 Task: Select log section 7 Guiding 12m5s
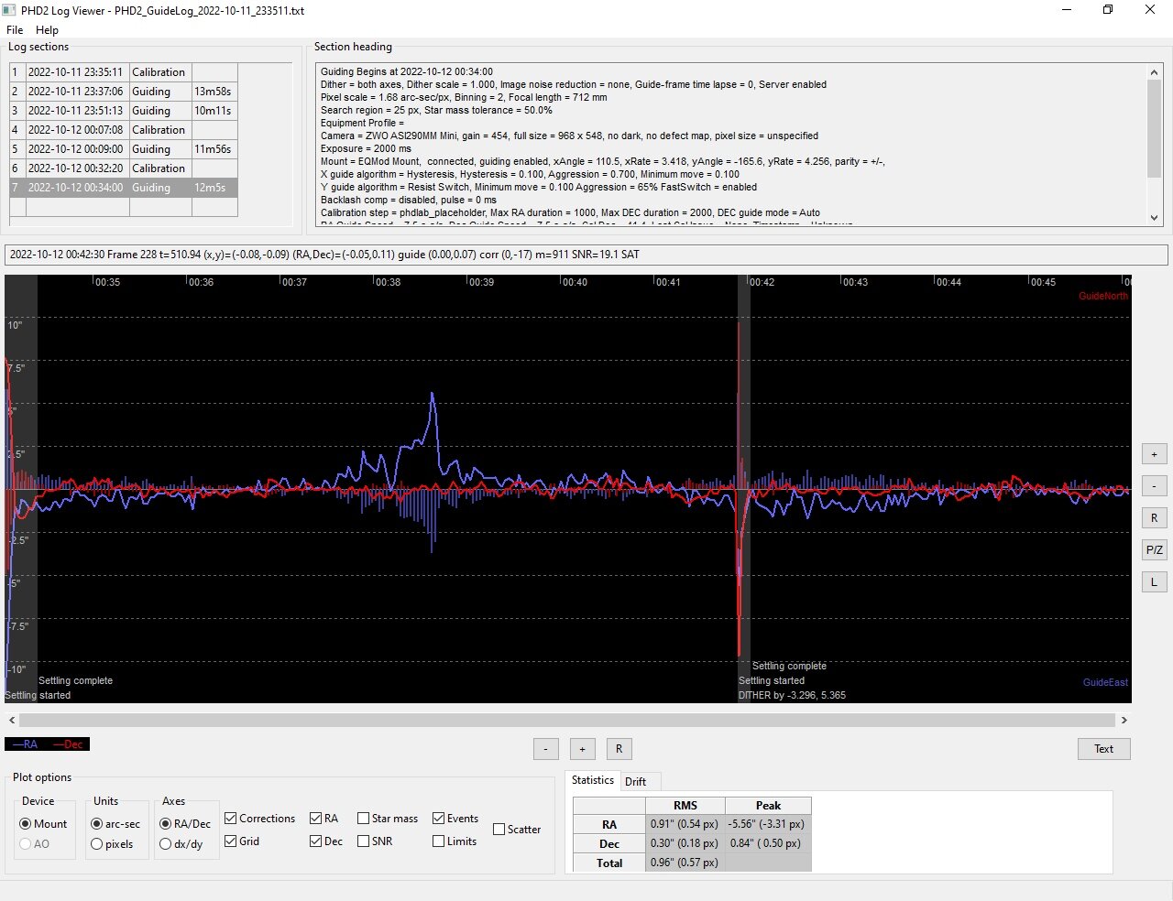[x=124, y=188]
